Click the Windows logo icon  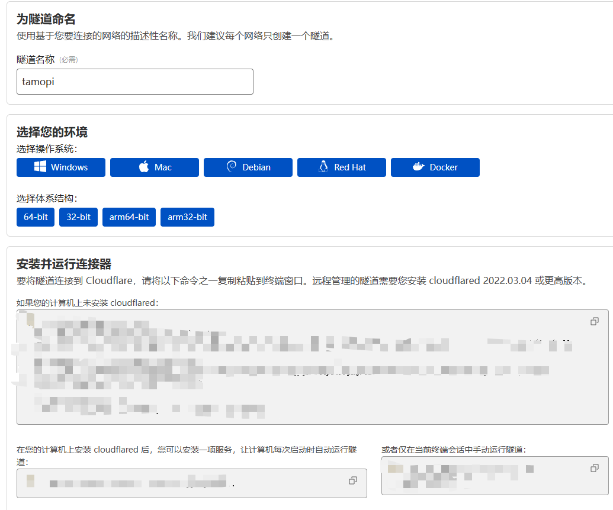tap(40, 167)
